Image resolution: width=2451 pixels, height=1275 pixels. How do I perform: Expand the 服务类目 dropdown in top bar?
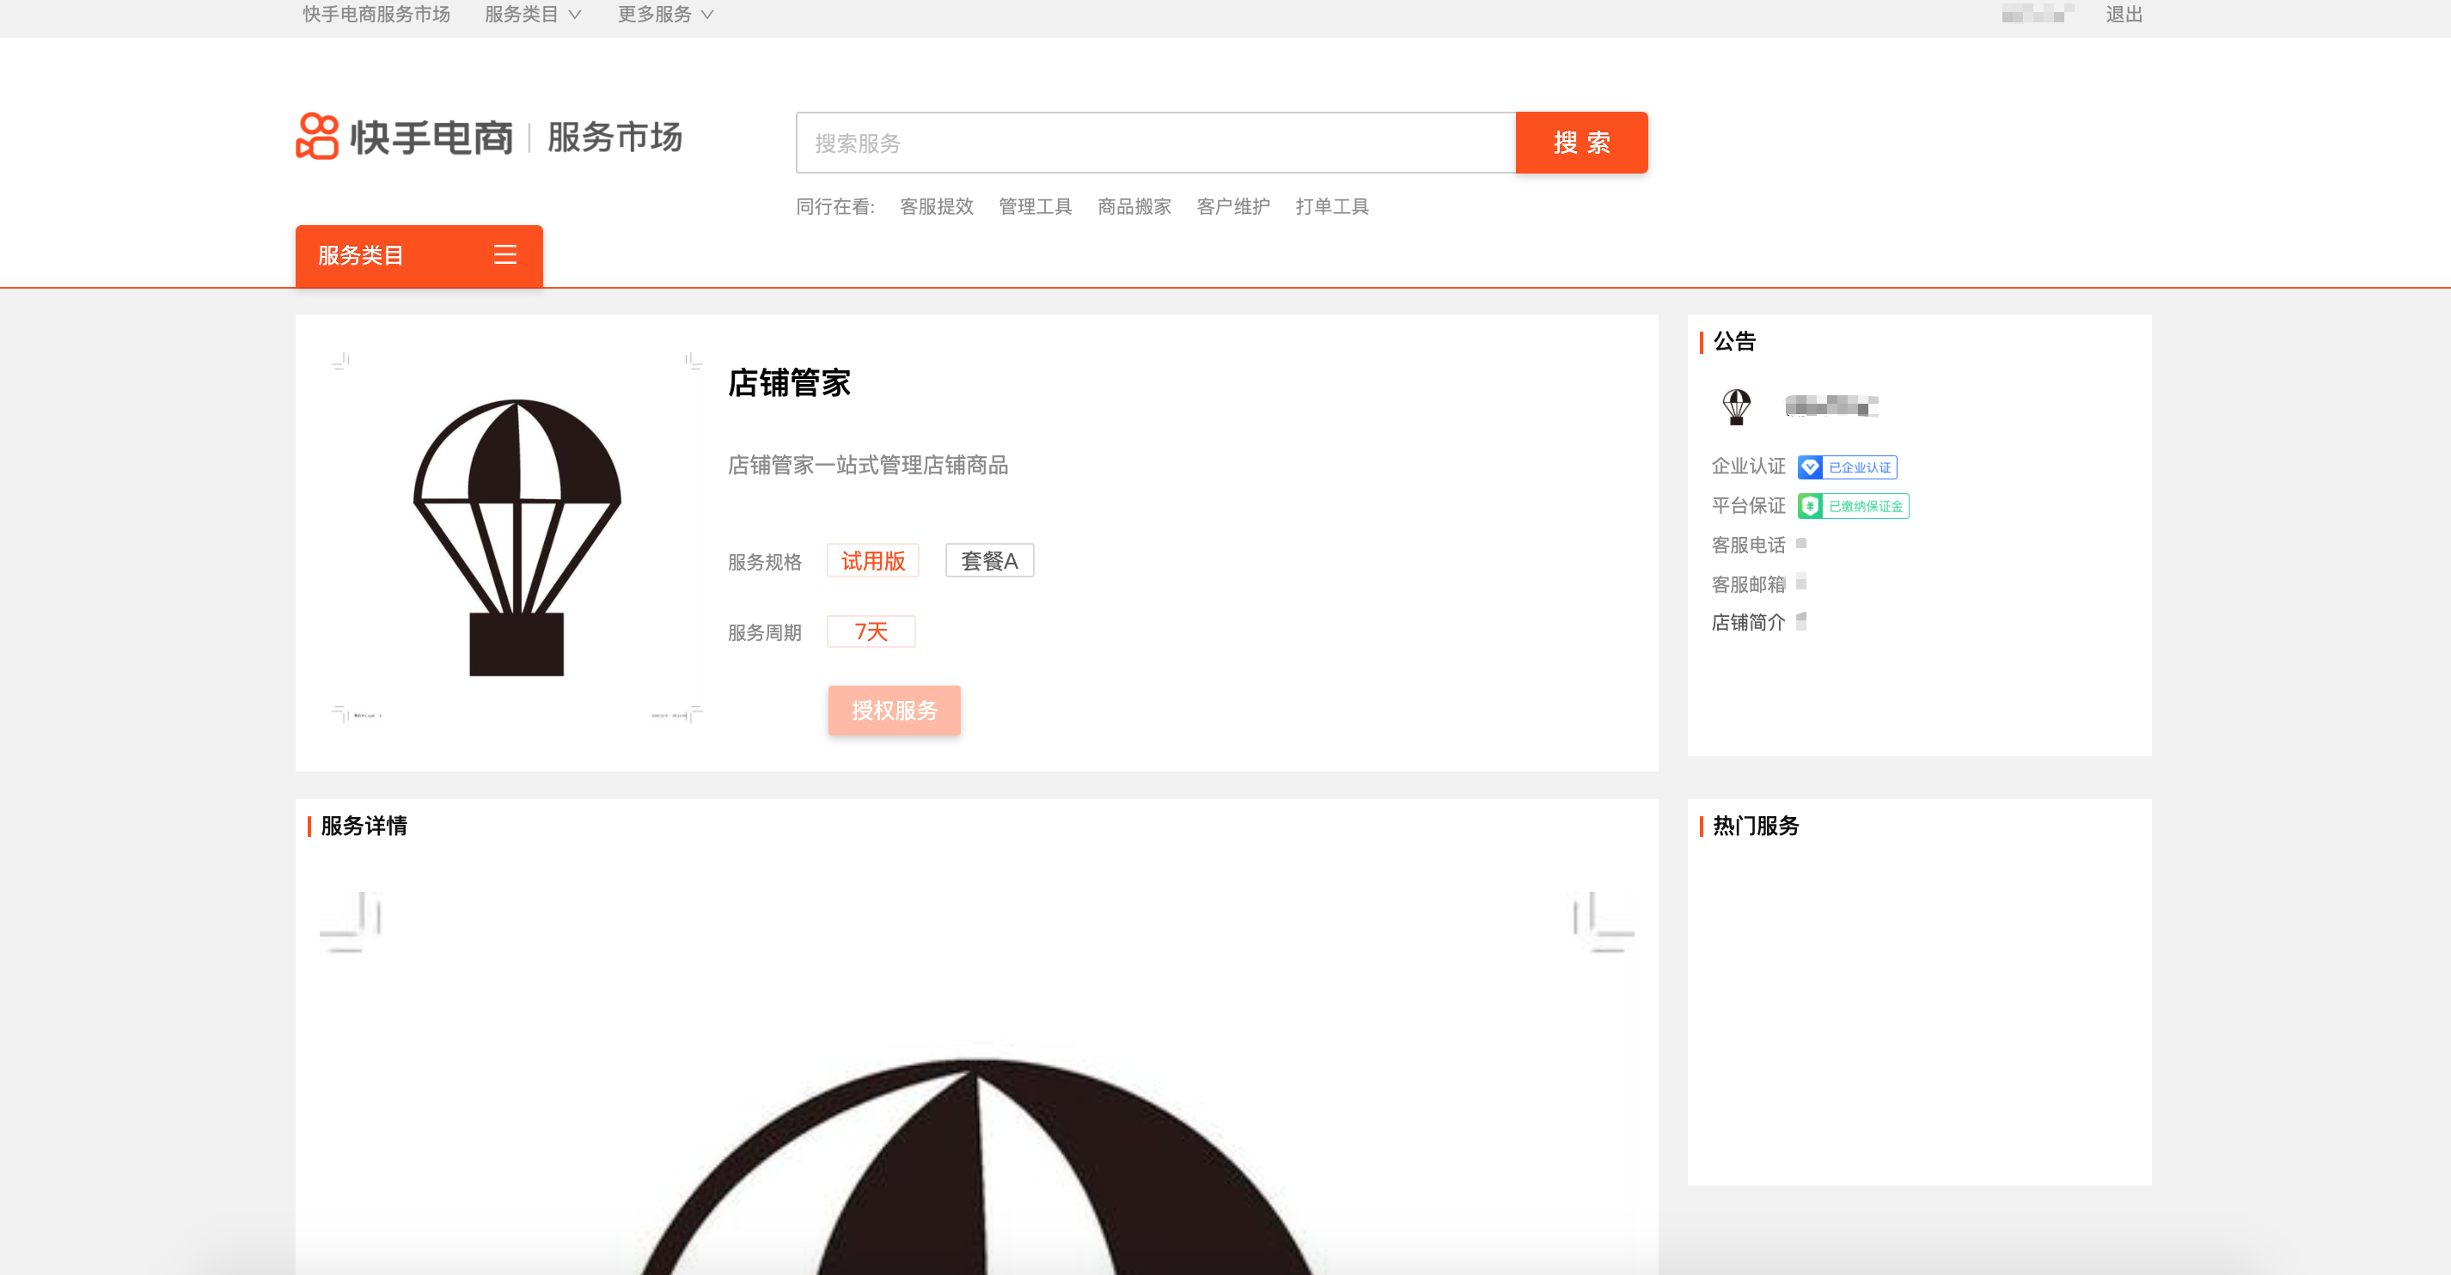click(533, 15)
